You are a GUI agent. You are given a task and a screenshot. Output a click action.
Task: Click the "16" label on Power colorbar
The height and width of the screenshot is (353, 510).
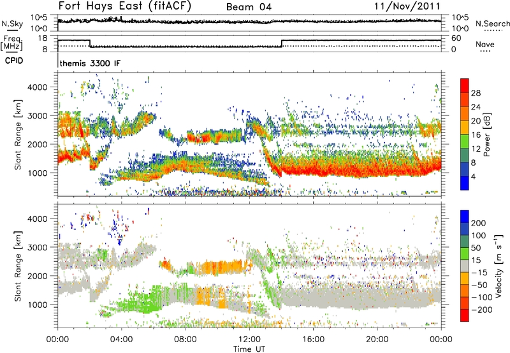coord(476,135)
